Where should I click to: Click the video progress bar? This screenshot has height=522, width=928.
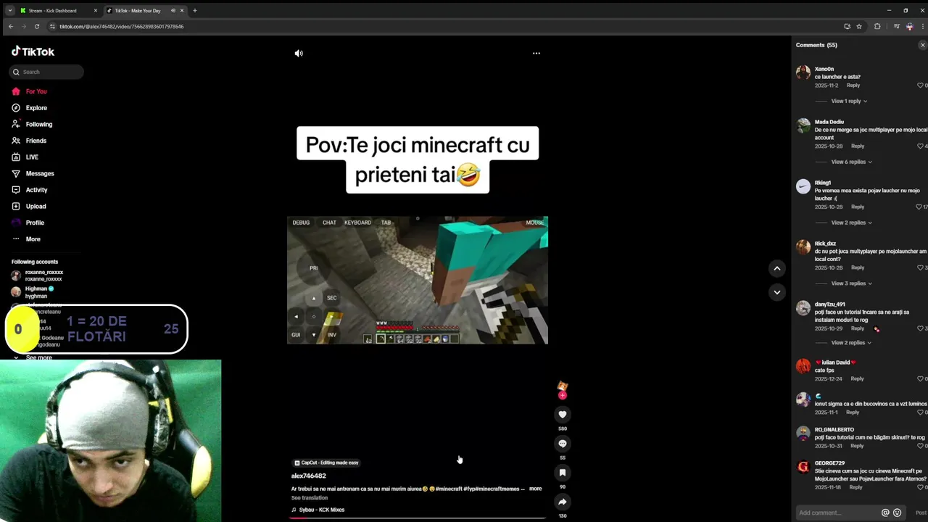coord(418,518)
